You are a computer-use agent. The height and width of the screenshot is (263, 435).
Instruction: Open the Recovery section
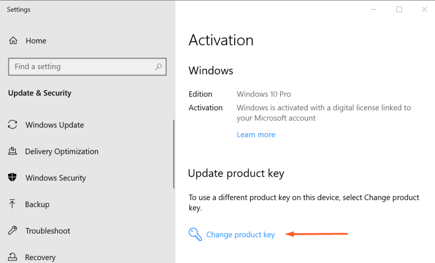tap(40, 257)
